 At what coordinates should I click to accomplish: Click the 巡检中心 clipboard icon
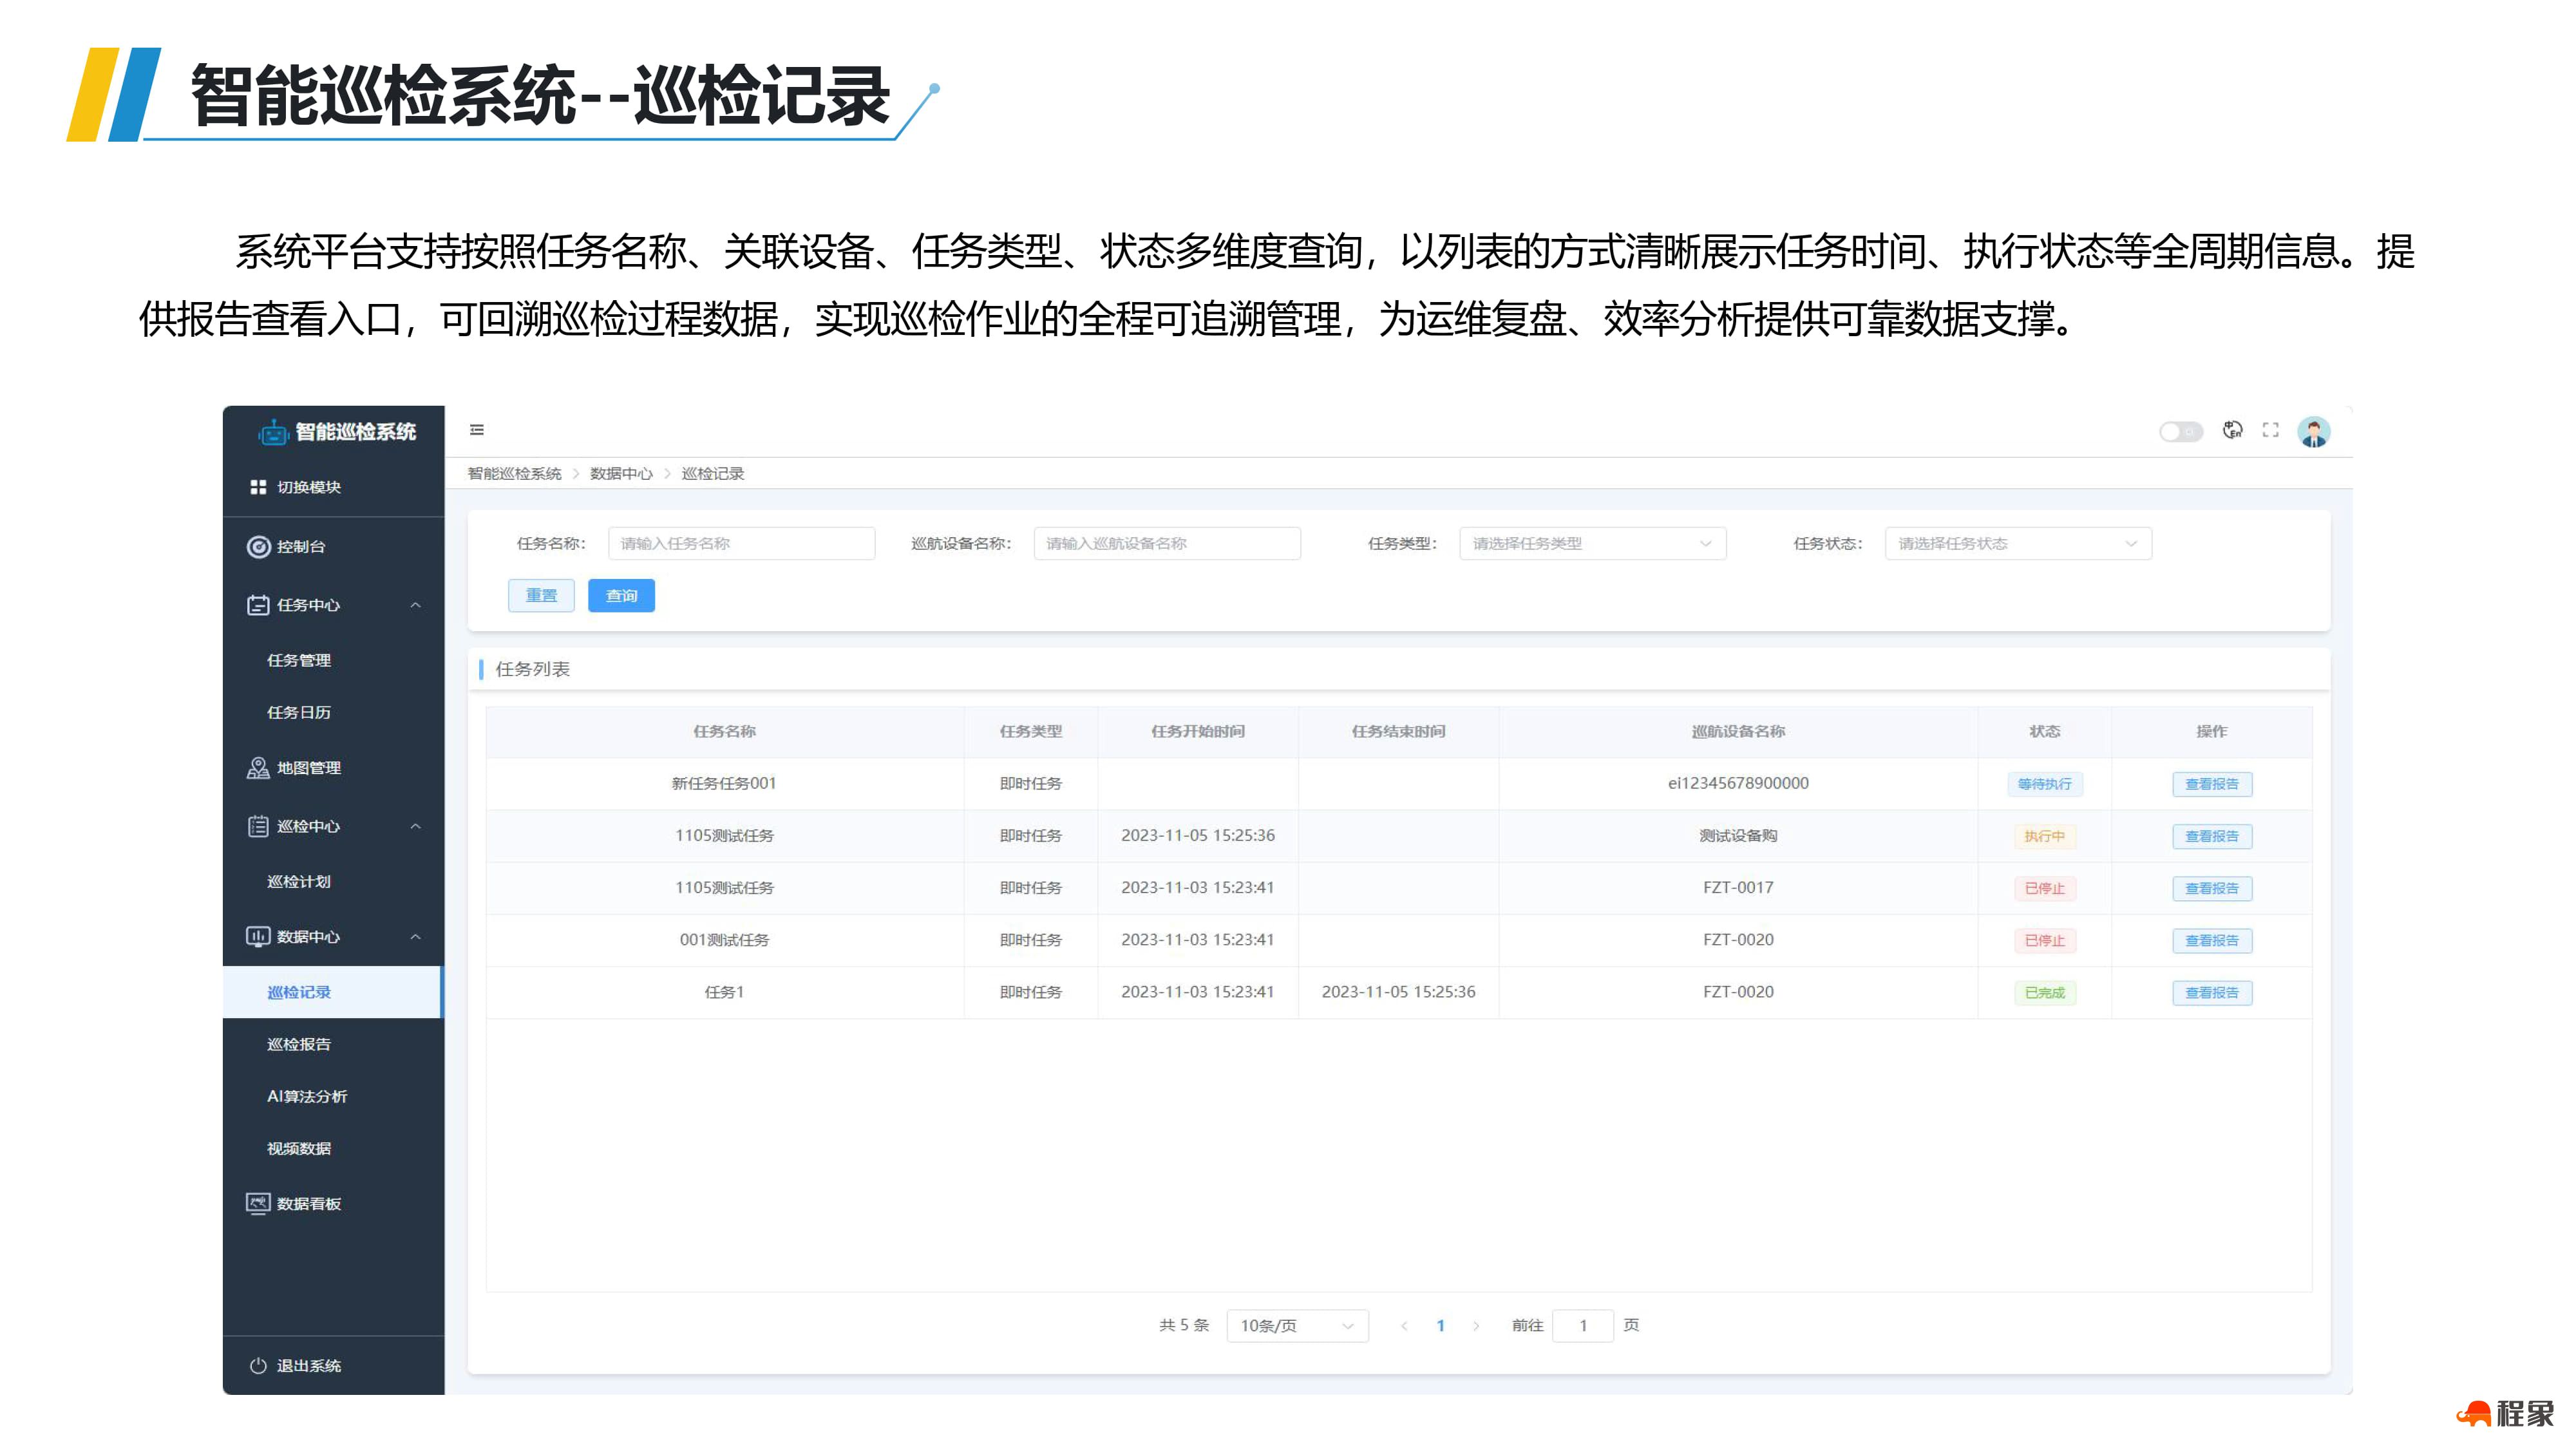[258, 826]
